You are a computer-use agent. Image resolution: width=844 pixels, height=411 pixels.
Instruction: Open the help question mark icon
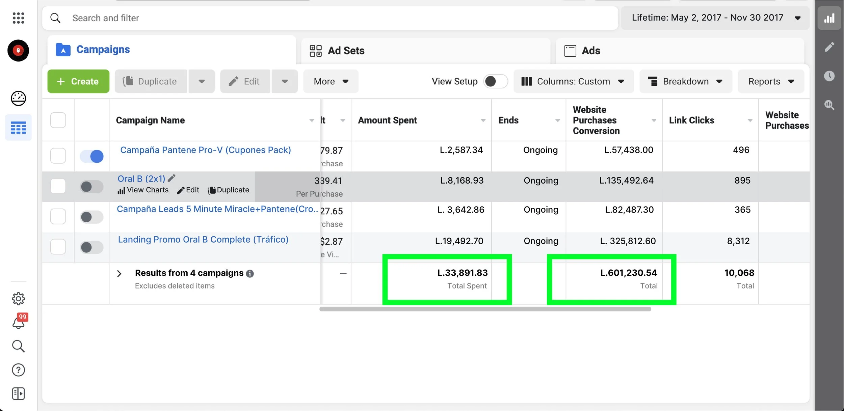tap(18, 370)
